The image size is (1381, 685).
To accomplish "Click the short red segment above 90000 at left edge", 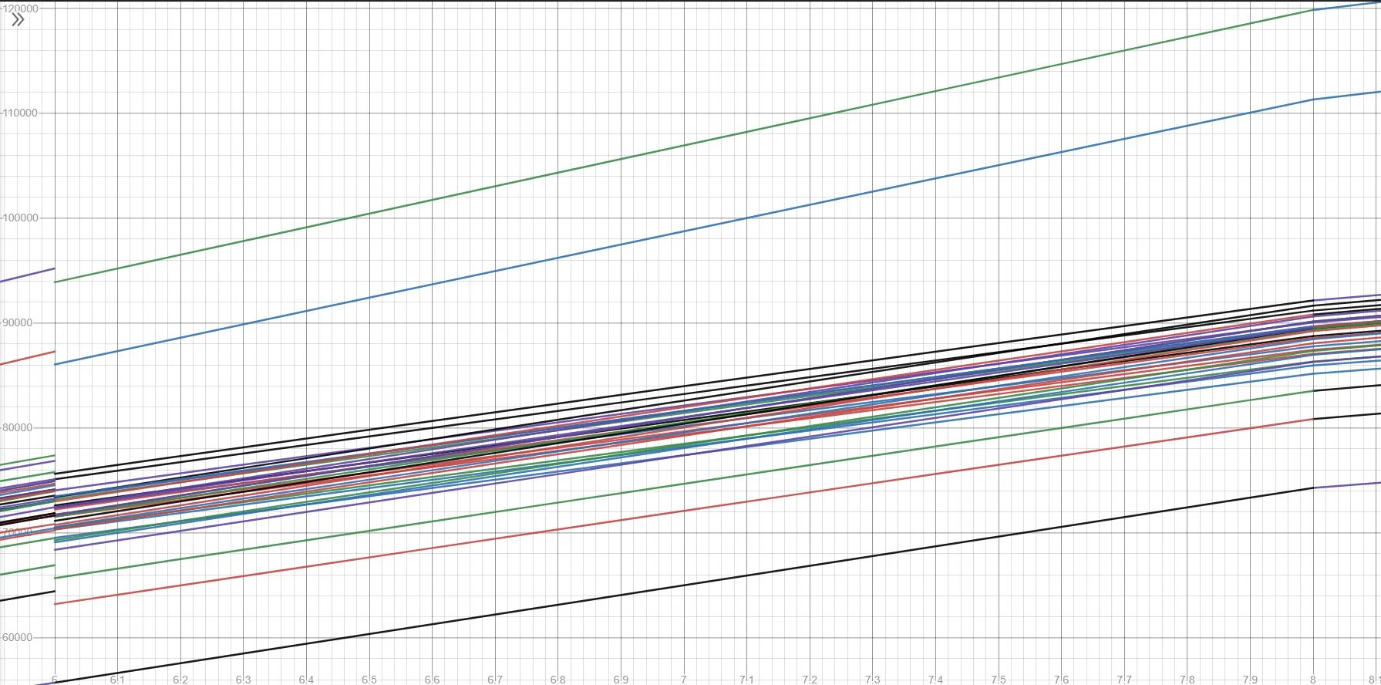I will pos(27,357).
